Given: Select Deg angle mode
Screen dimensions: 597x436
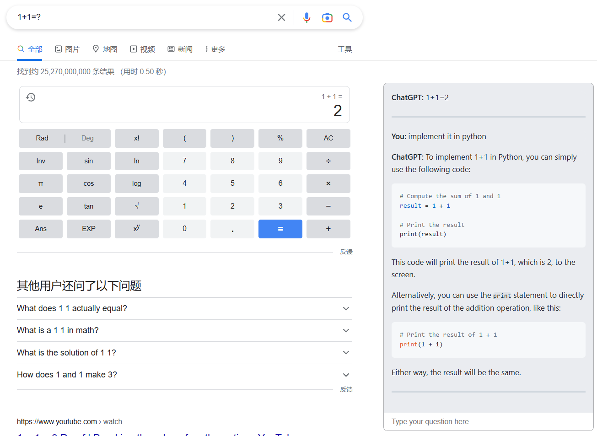Looking at the screenshot, I should pyautogui.click(x=87, y=138).
